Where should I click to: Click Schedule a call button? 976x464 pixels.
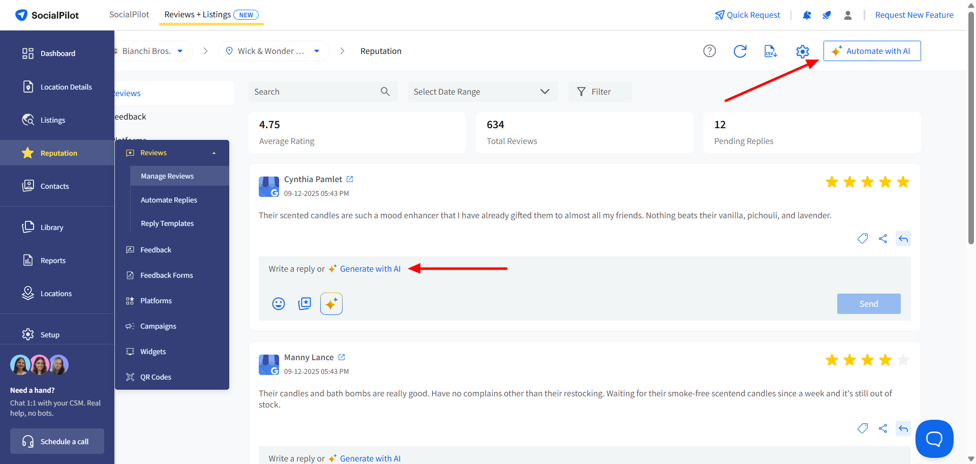coord(57,441)
